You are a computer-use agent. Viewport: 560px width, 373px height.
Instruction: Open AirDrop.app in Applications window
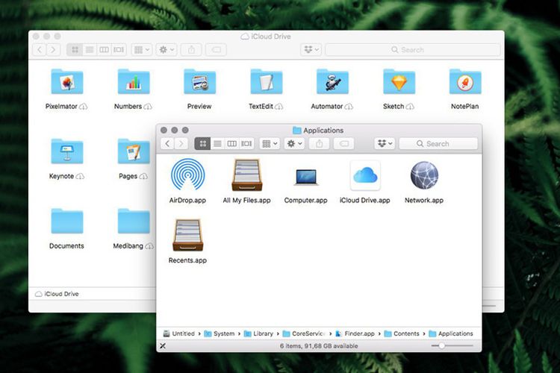188,174
